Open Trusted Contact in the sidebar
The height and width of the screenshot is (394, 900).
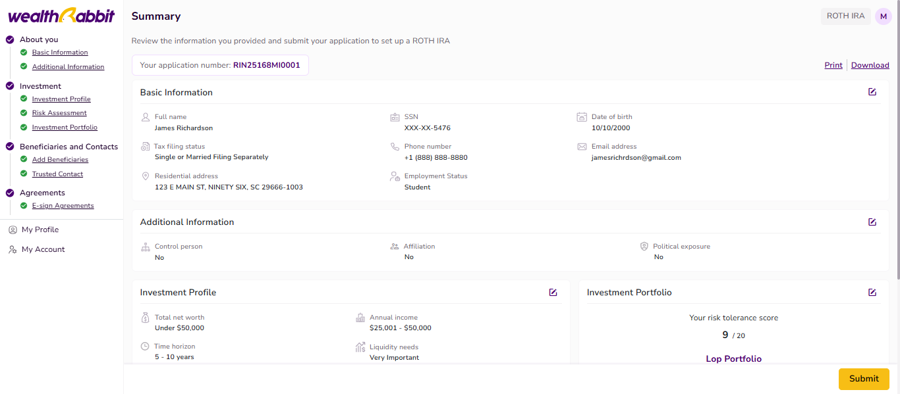click(57, 174)
